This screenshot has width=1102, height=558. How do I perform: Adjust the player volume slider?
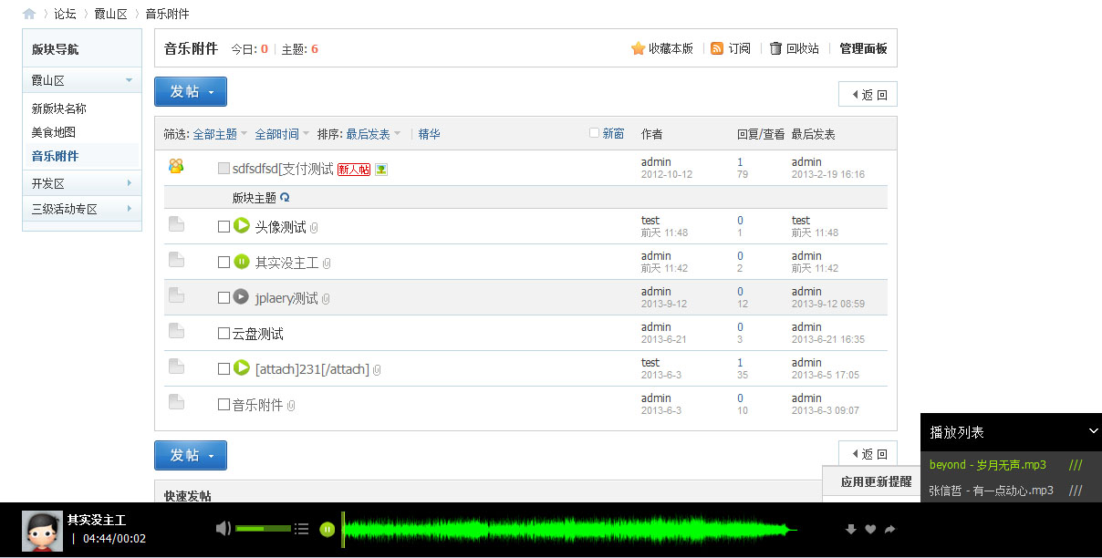click(x=263, y=529)
